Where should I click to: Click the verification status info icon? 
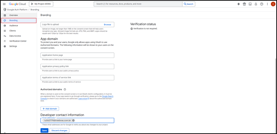[x=131, y=29]
